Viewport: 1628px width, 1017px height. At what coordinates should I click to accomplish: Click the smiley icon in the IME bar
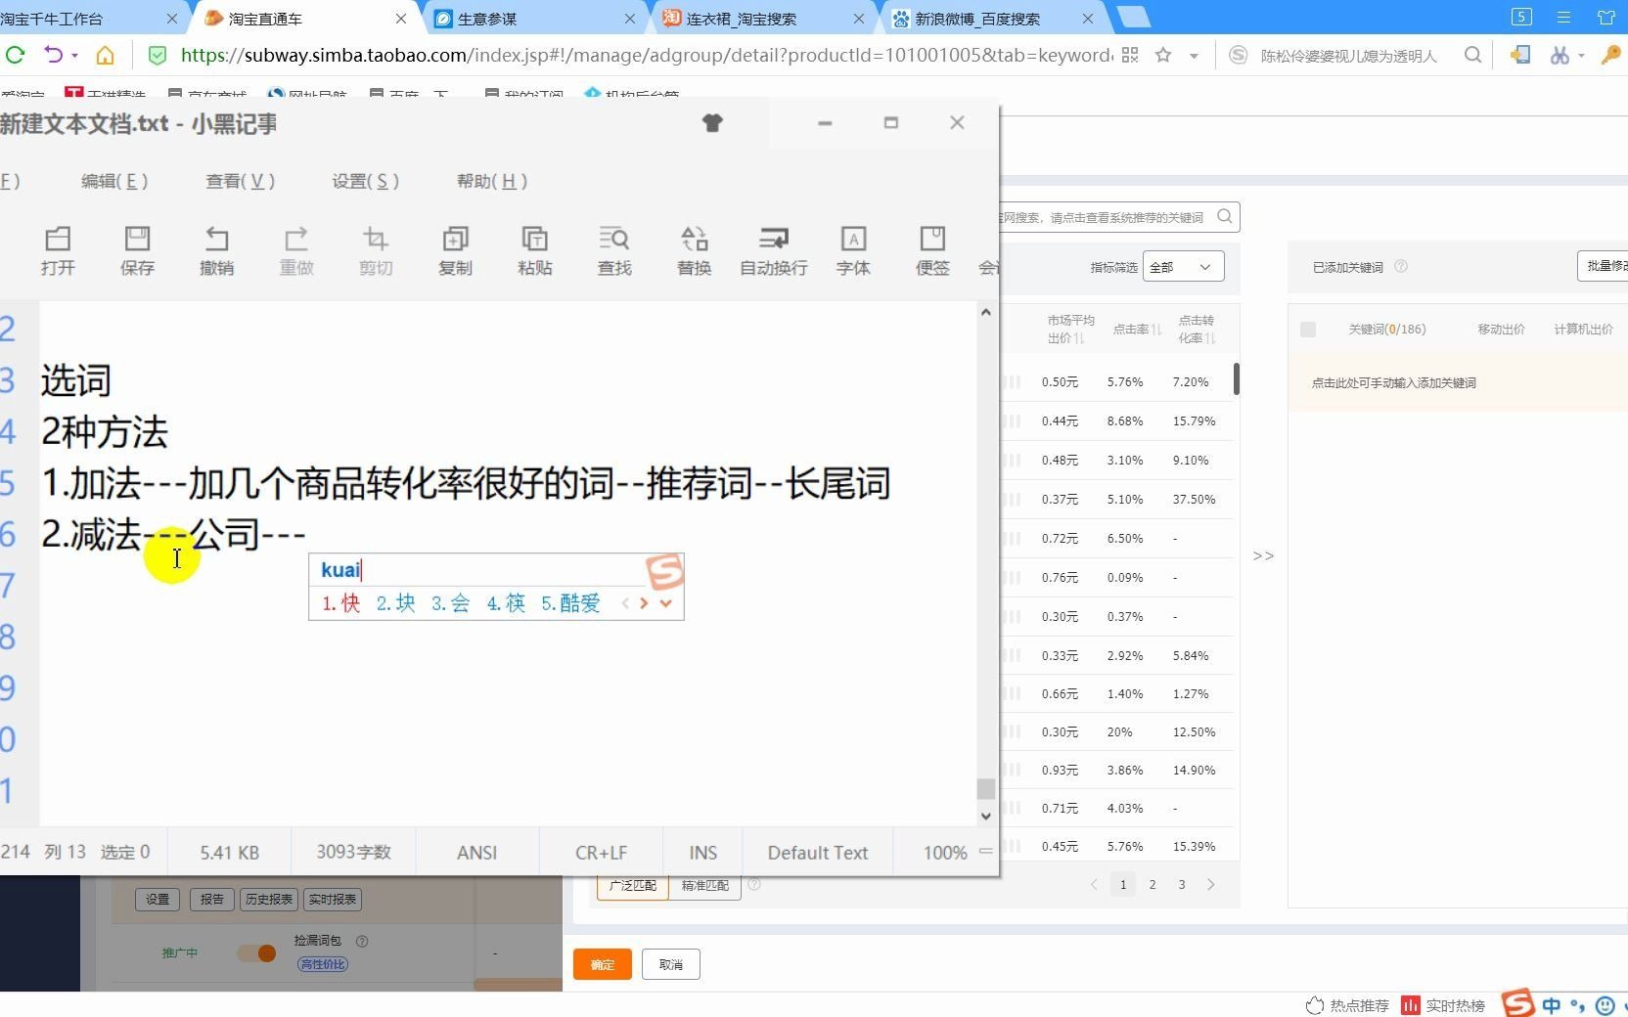(1605, 1005)
